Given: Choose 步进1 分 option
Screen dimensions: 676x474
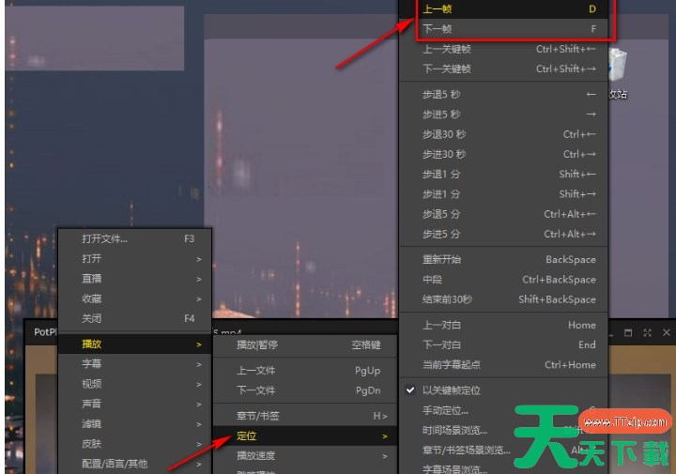Looking at the screenshot, I should pyautogui.click(x=503, y=194).
